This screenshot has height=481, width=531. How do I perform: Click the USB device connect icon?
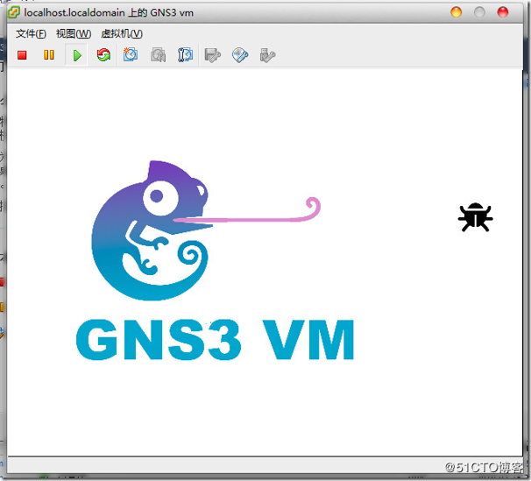coord(267,55)
